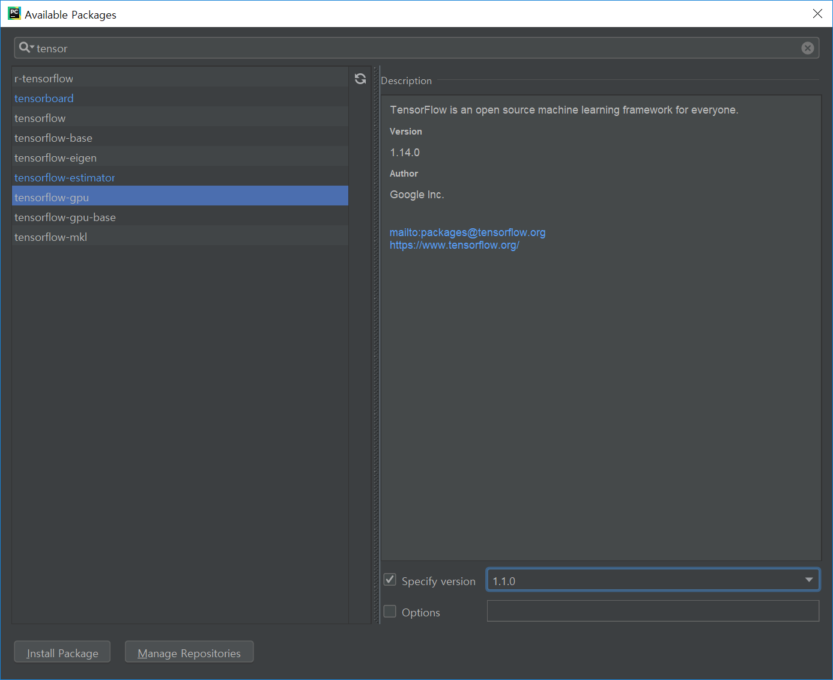The image size is (833, 680).
Task: Click the Install Package button
Action: pos(62,652)
